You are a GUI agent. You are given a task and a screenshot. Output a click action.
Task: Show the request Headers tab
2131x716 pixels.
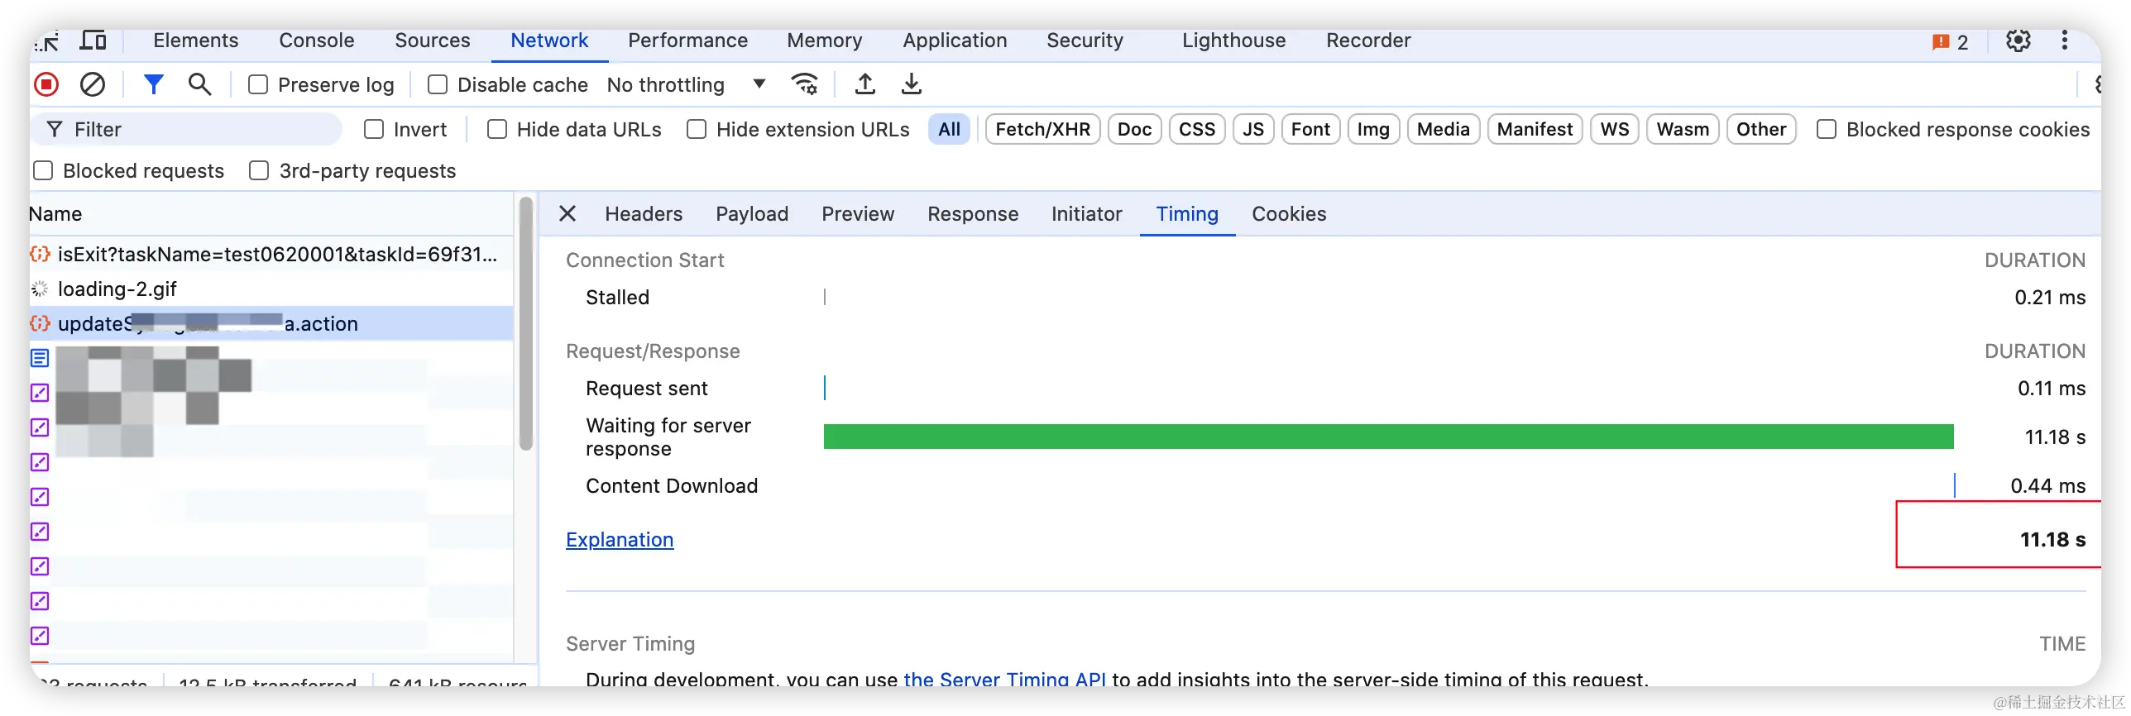point(644,214)
